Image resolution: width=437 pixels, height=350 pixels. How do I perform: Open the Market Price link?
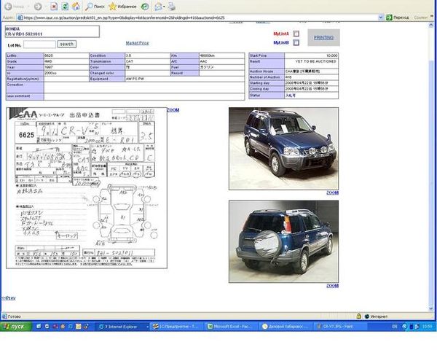coord(137,43)
